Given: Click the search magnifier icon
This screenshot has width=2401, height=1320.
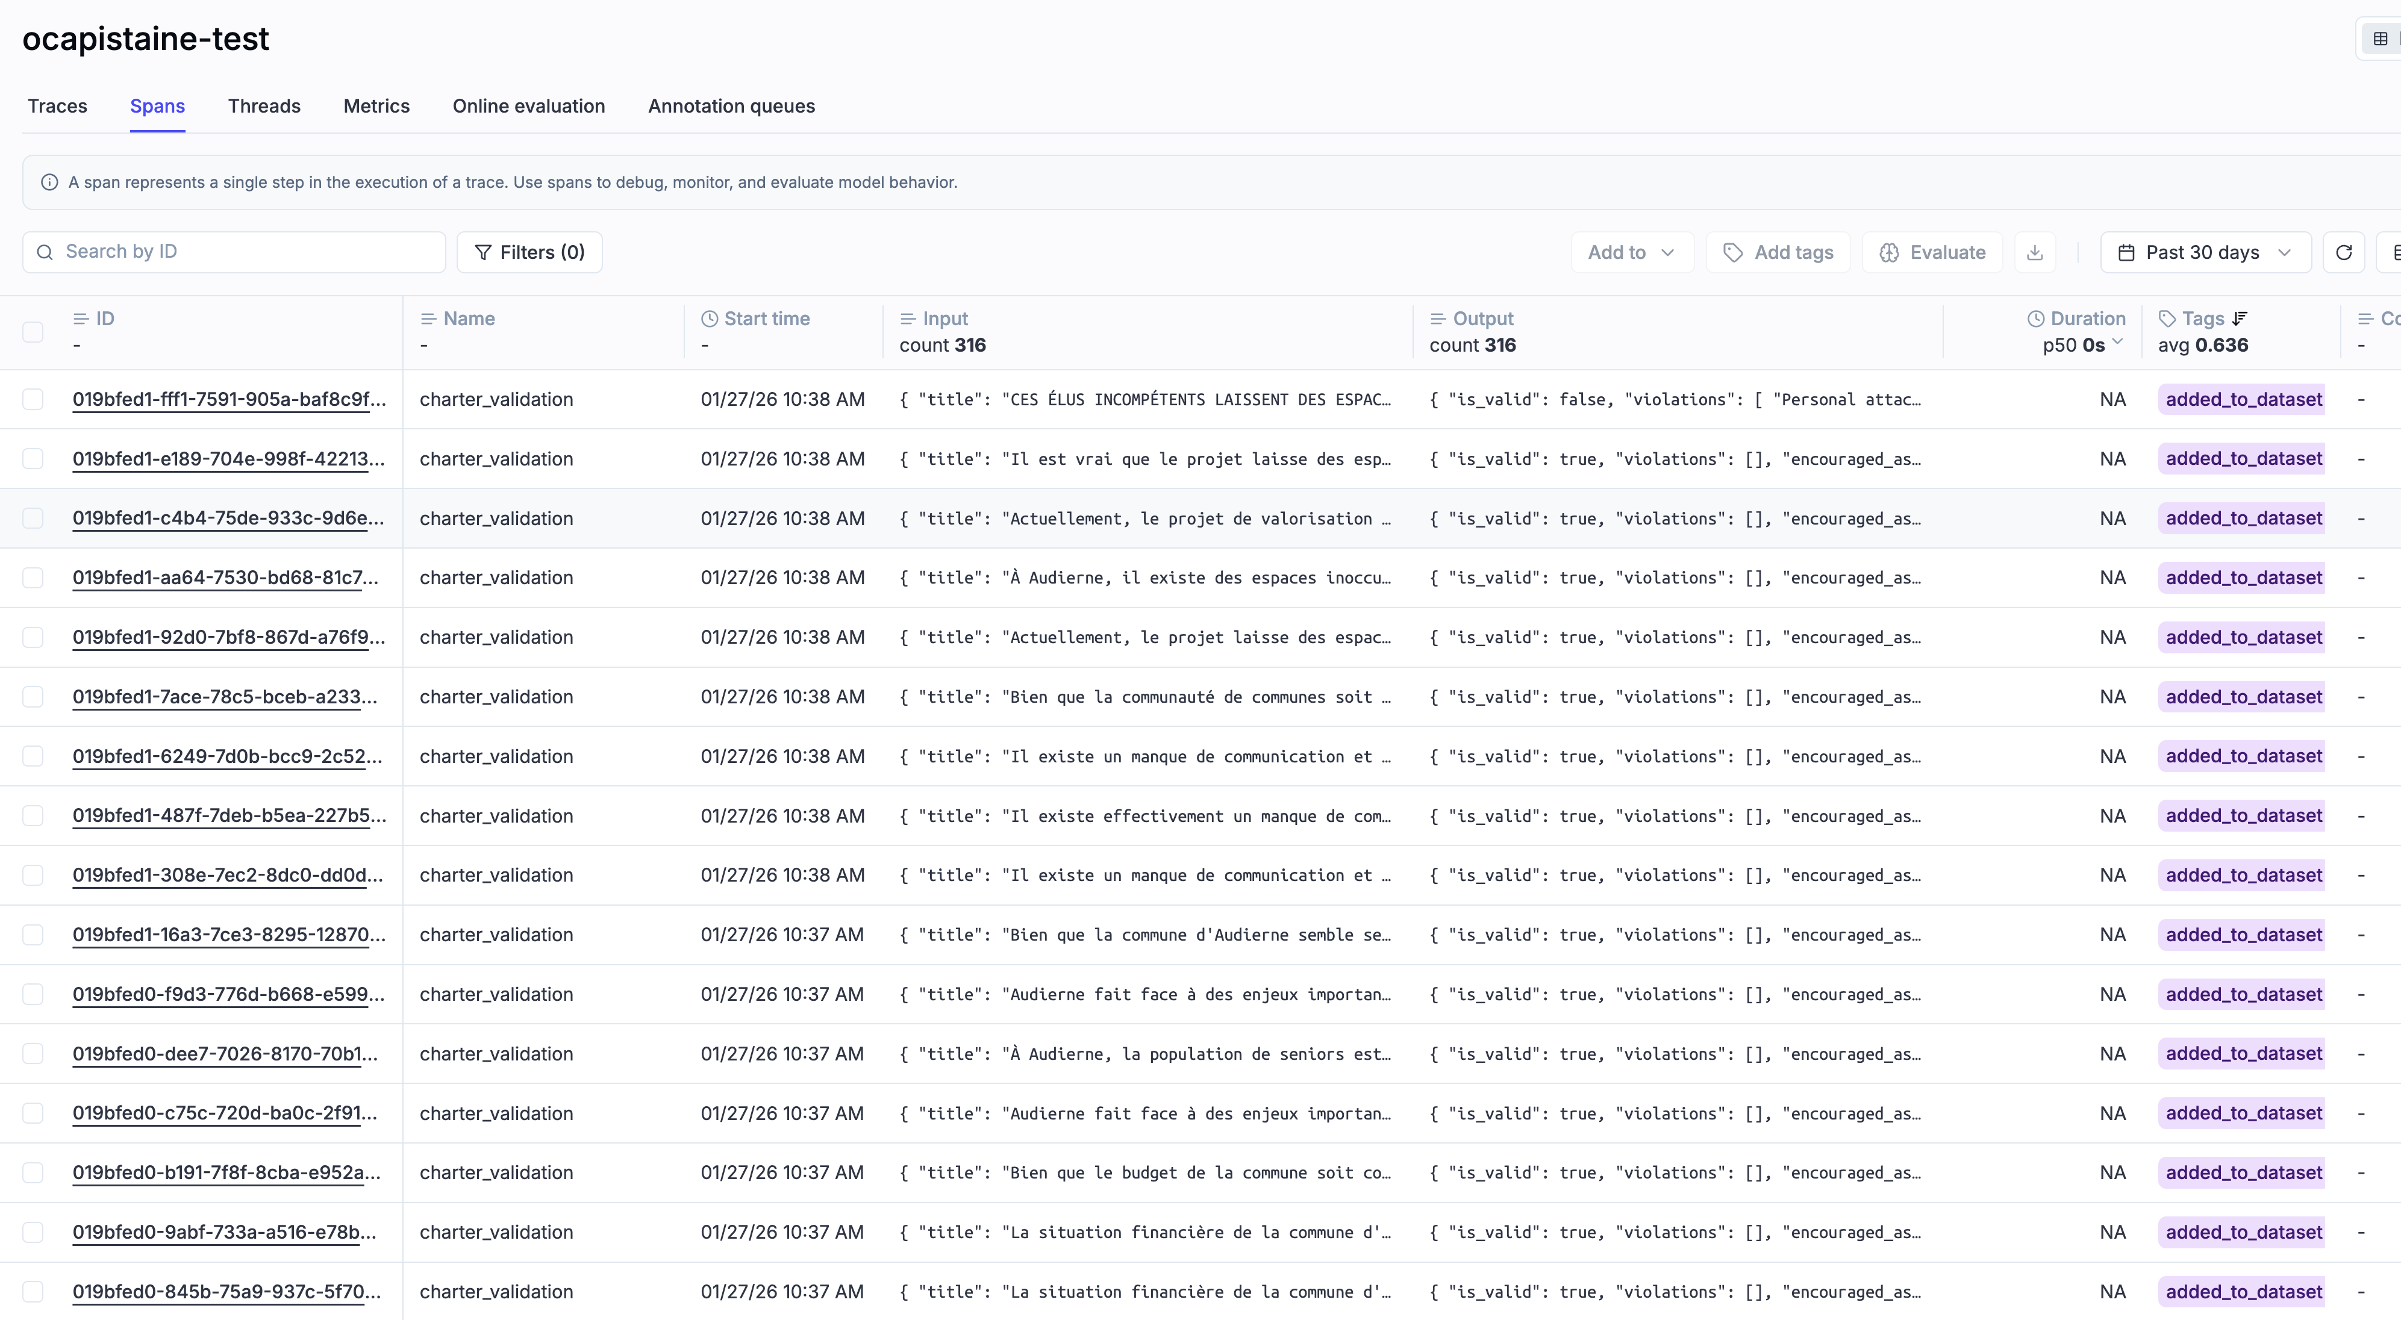Looking at the screenshot, I should click(x=46, y=252).
